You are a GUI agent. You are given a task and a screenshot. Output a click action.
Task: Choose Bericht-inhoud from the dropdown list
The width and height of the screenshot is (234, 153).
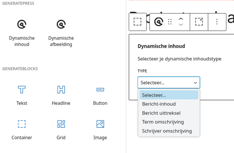(x=159, y=104)
